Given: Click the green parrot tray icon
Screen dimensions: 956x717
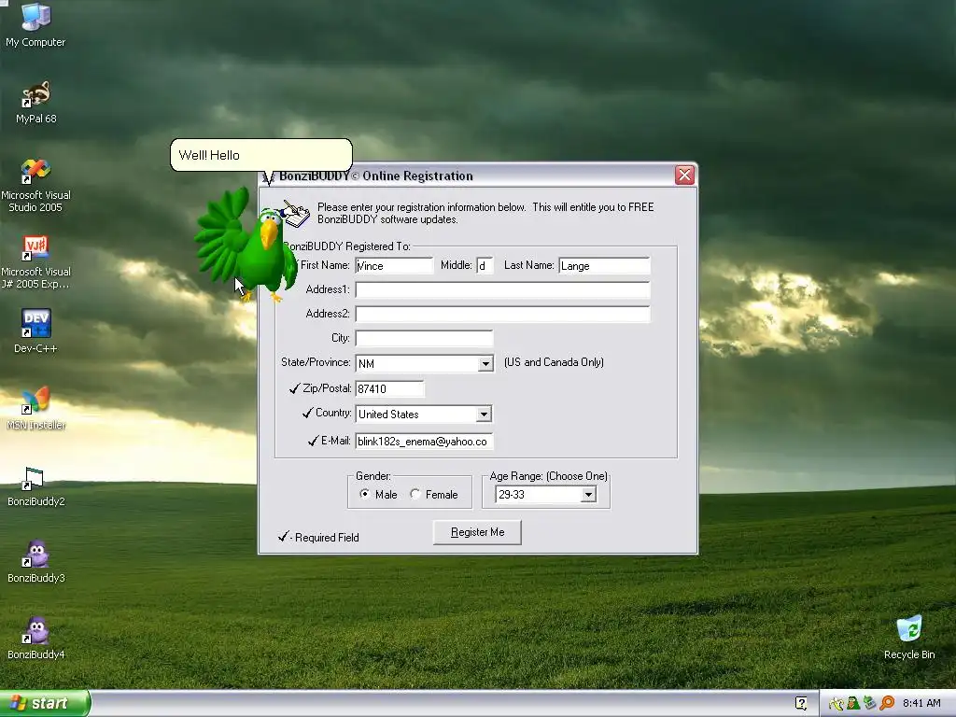Looking at the screenshot, I should click(853, 704).
